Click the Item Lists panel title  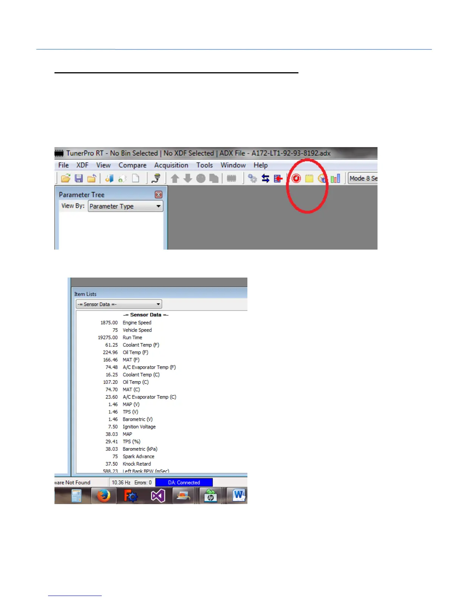point(85,294)
